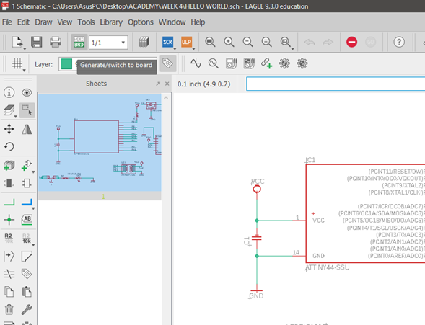Select the Name R2 tool

(9, 239)
